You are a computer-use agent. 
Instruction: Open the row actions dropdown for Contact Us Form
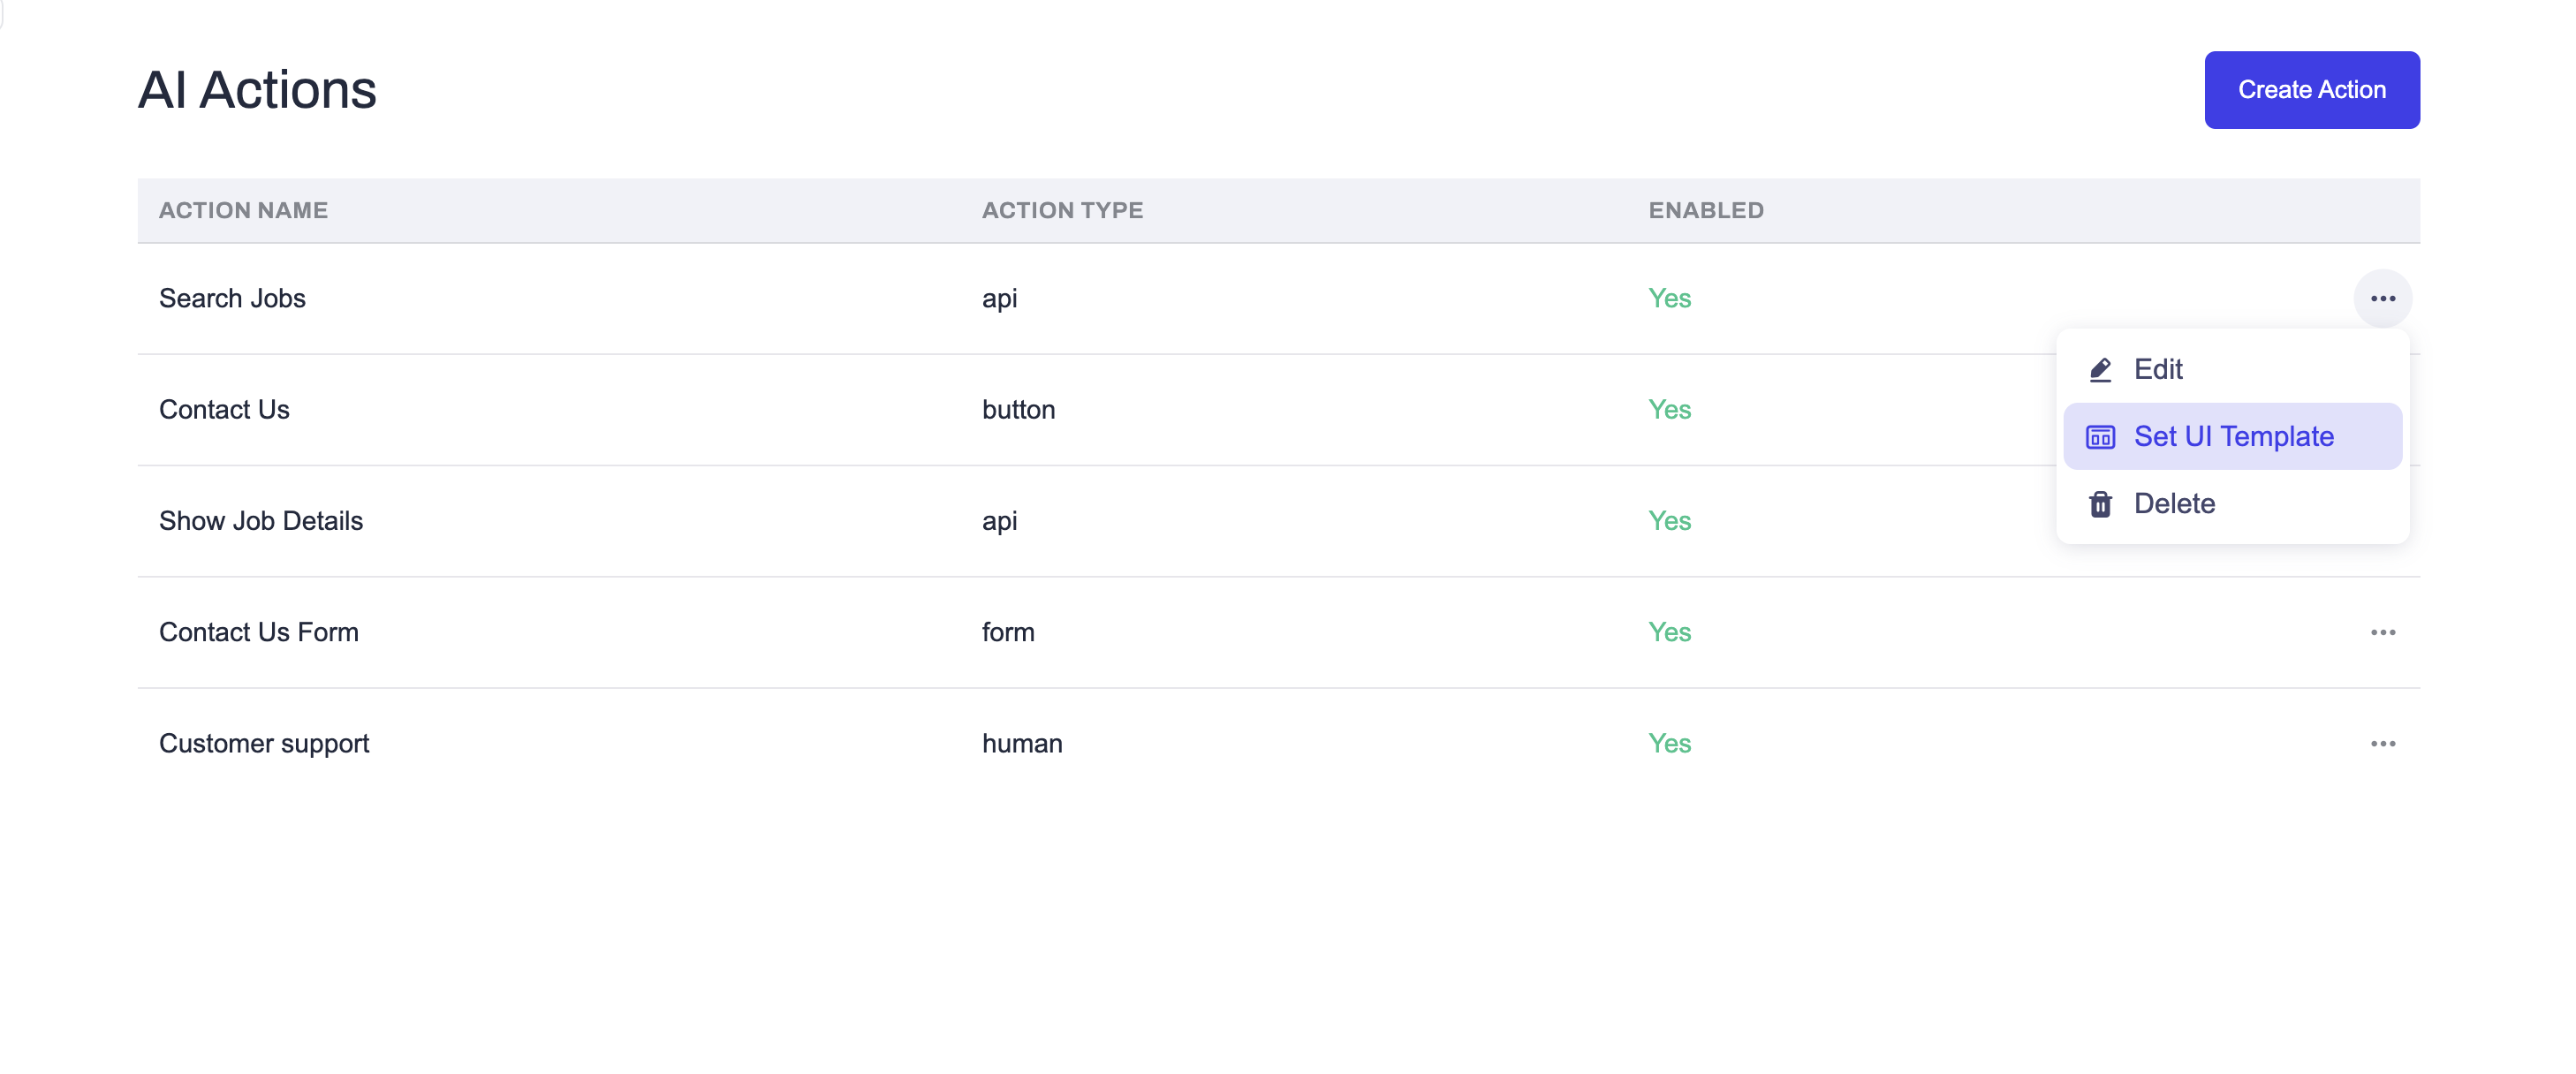(x=2384, y=632)
